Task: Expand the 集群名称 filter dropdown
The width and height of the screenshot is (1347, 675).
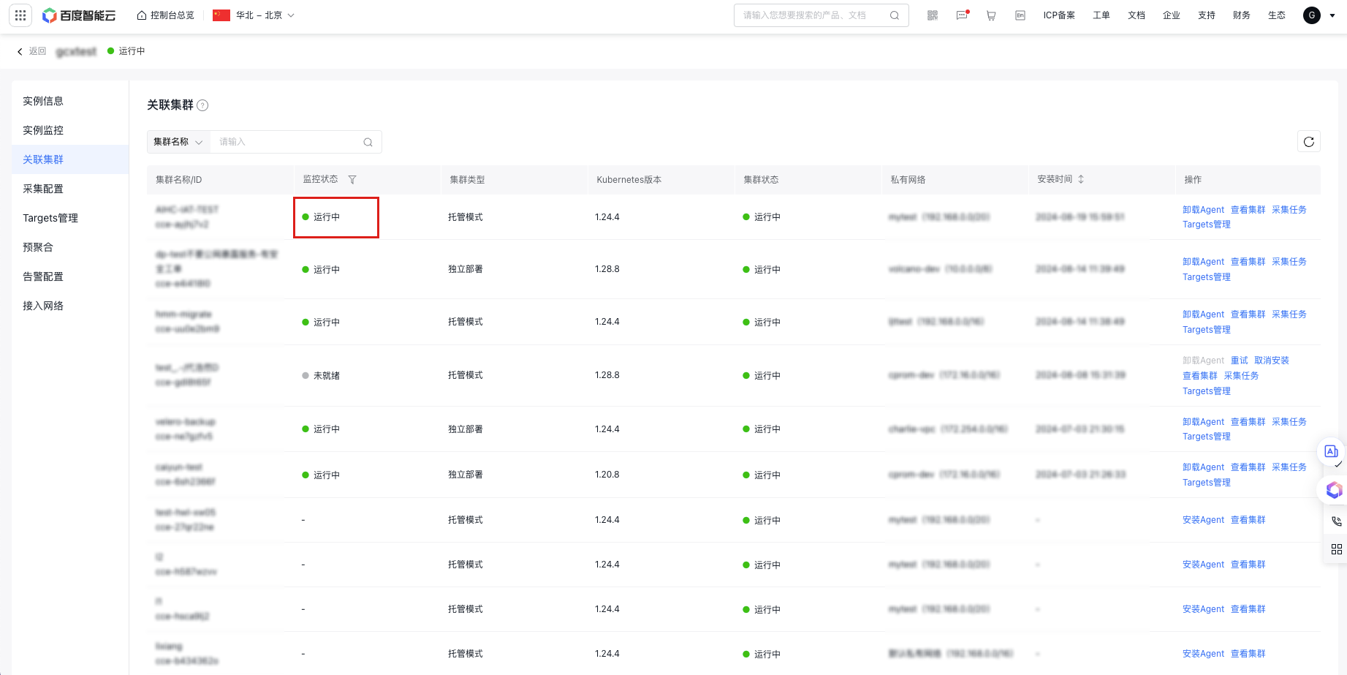Action: point(178,142)
